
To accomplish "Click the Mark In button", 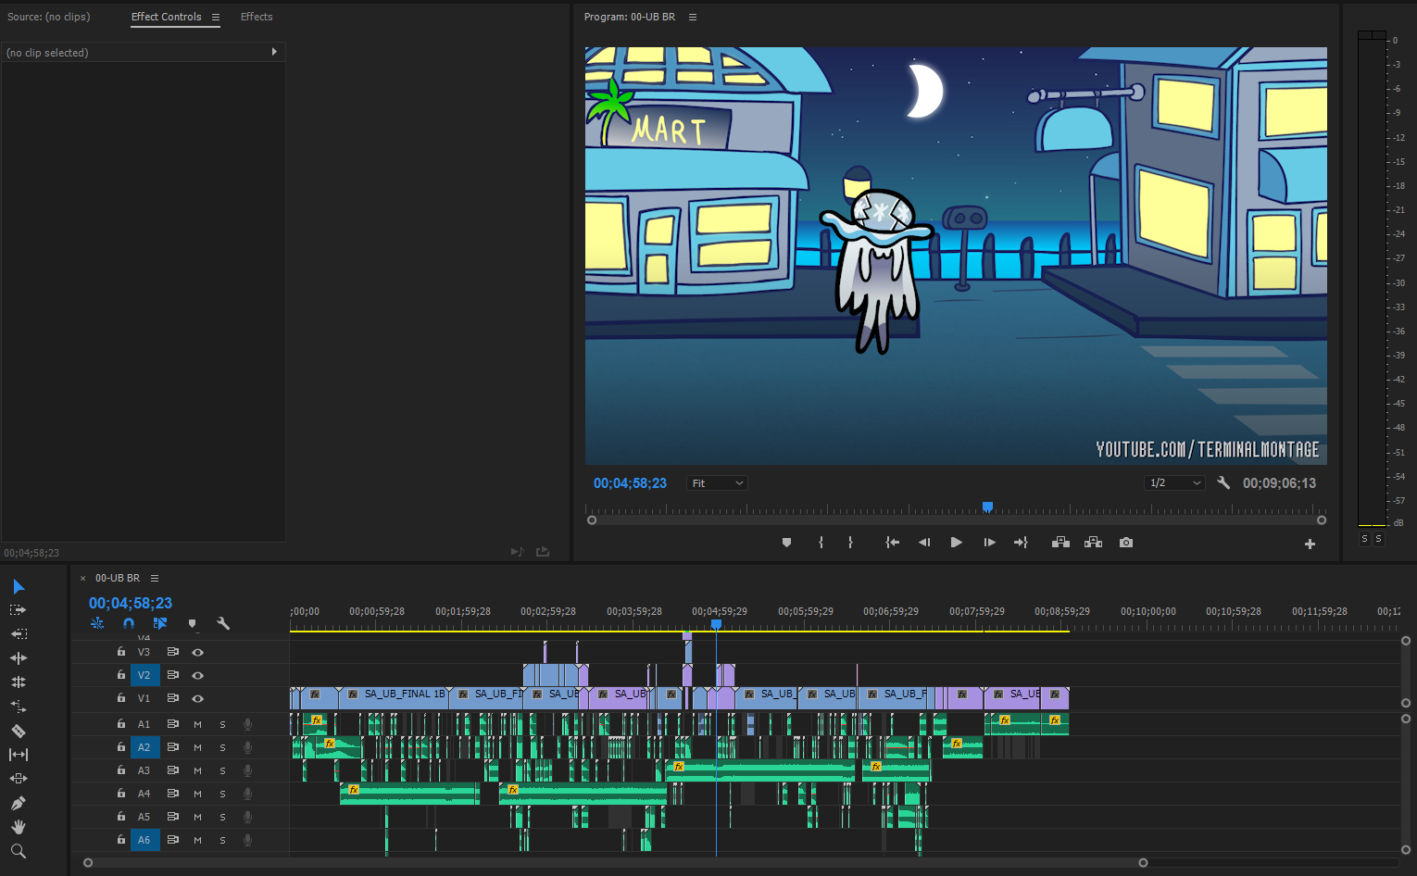I will [x=821, y=543].
